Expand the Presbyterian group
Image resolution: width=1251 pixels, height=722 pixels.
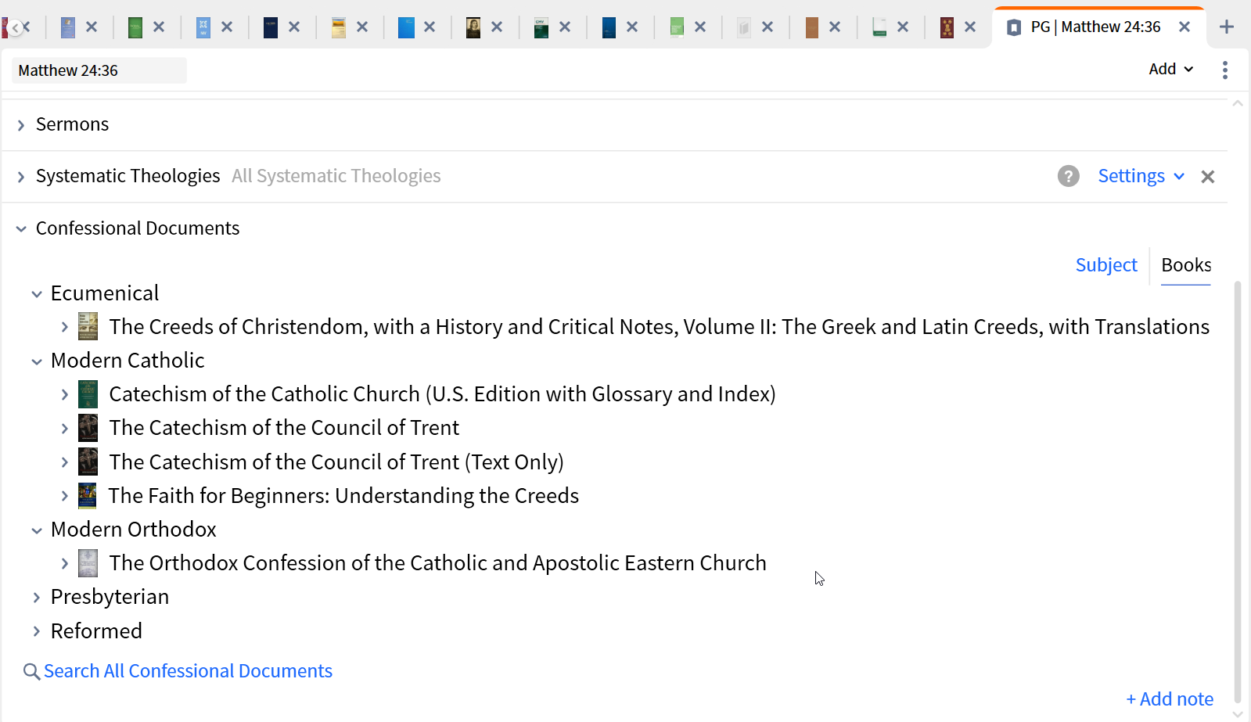(37, 598)
